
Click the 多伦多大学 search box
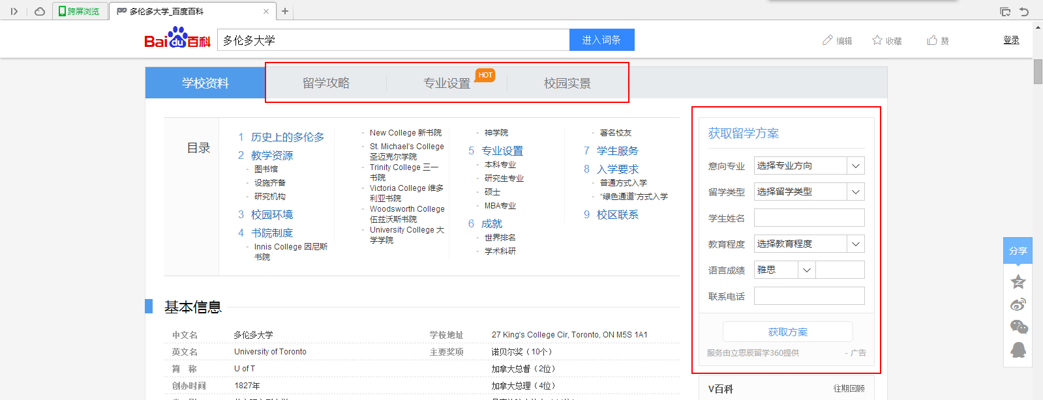pos(393,40)
